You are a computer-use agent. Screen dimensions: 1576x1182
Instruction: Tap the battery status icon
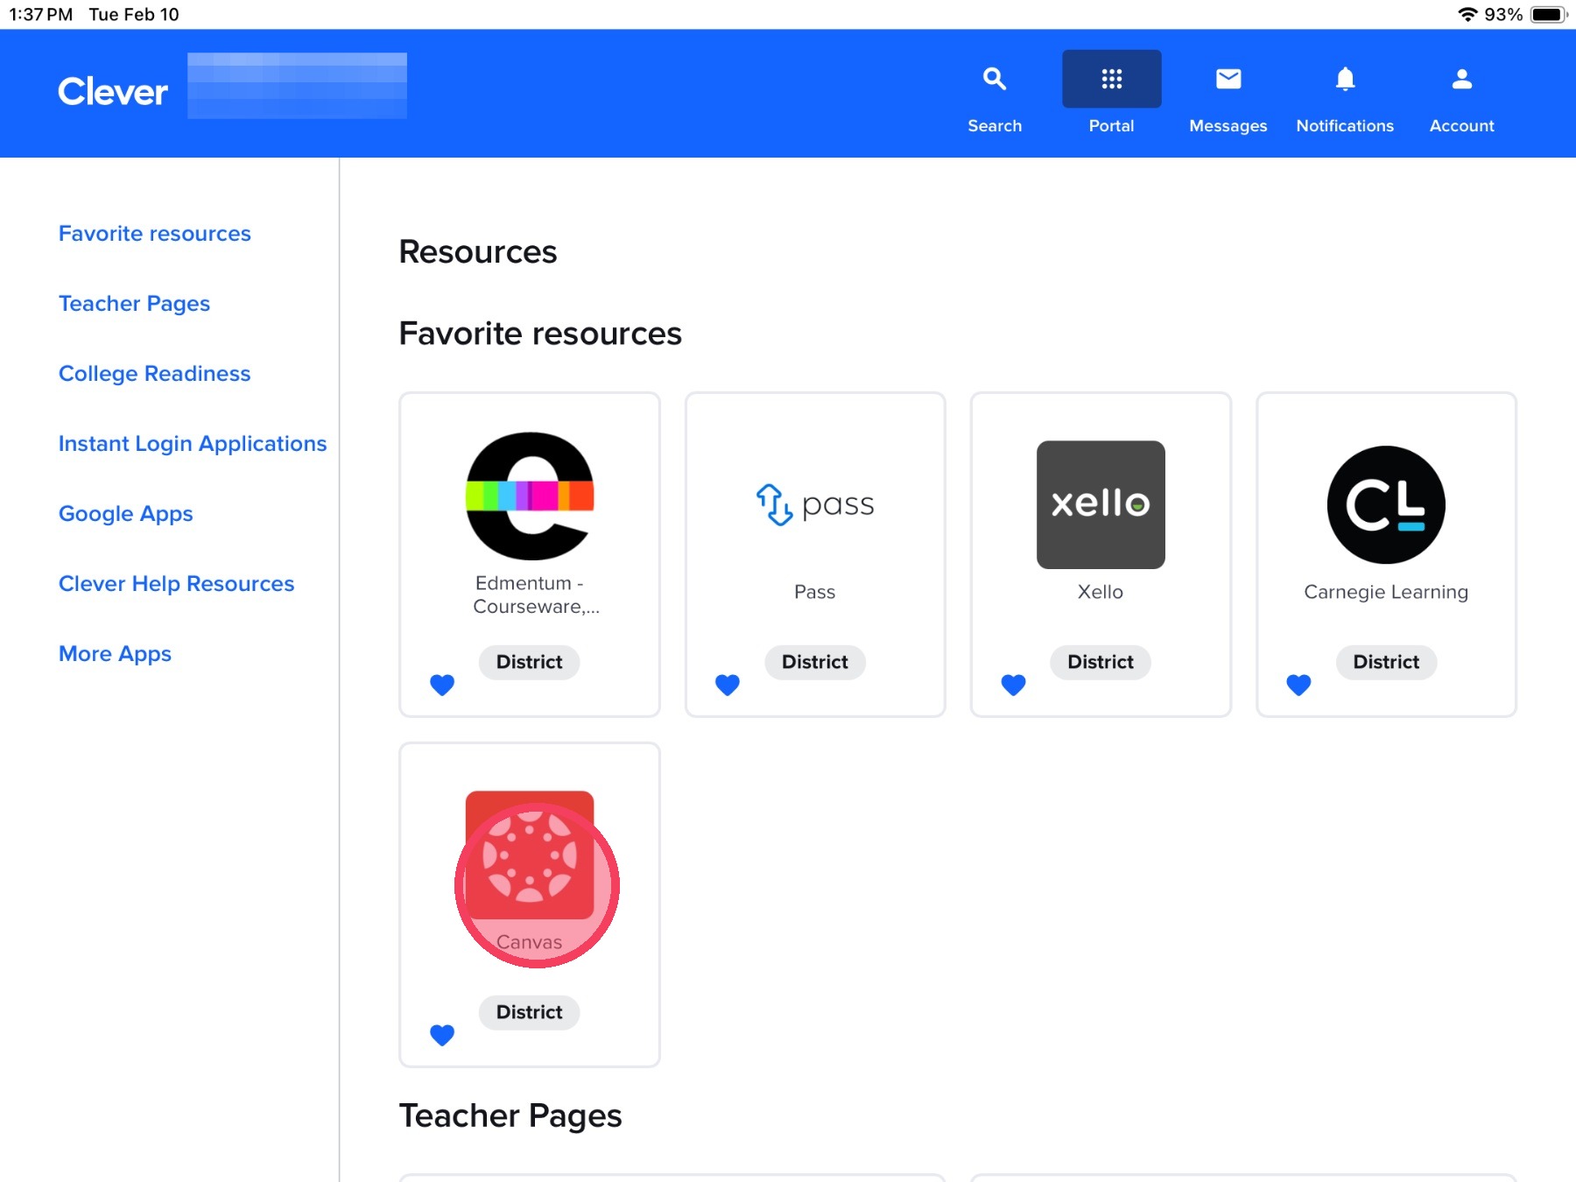click(x=1549, y=14)
